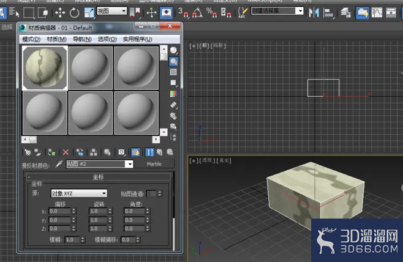The height and width of the screenshot is (262, 403).
Task: Click the Video Color Check icon
Action: (x=173, y=94)
